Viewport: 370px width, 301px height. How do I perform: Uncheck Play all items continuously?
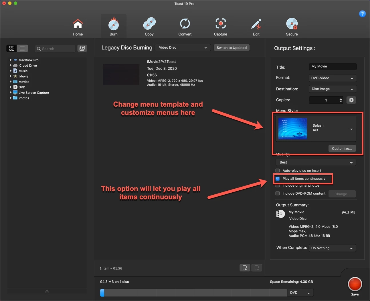click(x=278, y=179)
